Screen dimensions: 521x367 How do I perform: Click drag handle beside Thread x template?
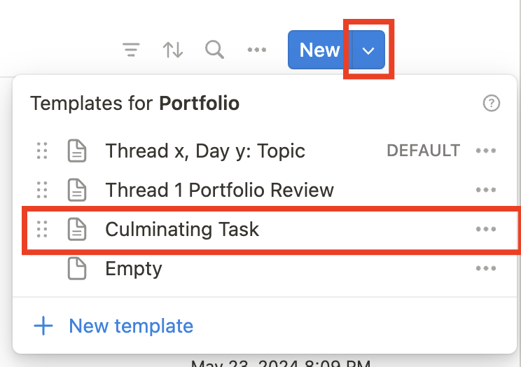[x=42, y=151]
